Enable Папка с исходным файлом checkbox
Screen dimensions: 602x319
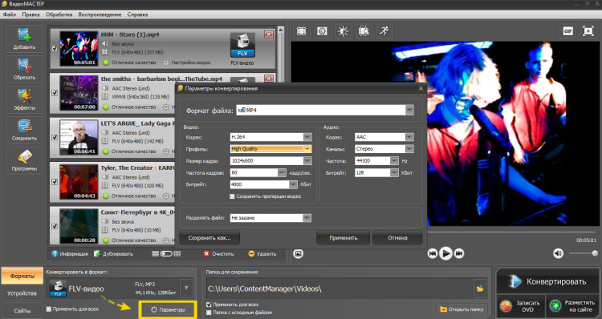(209, 313)
